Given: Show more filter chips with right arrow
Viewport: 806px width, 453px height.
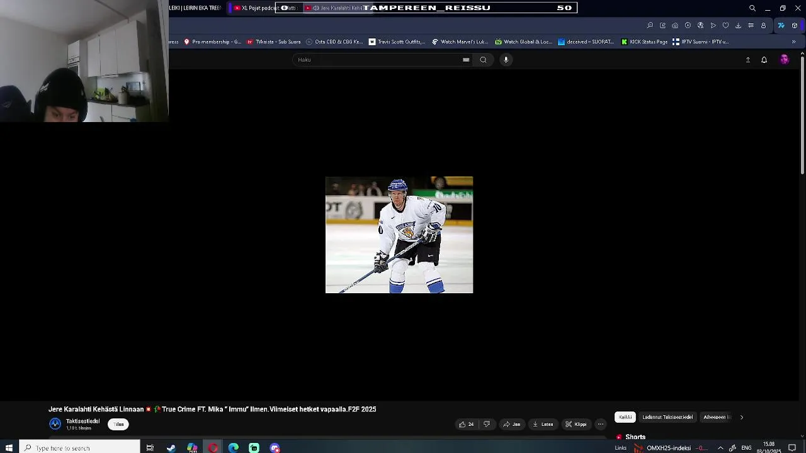Looking at the screenshot, I should tap(741, 417).
